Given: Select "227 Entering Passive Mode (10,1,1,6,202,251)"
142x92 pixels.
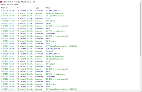Looking at the screenshot, I should click(61, 89).
